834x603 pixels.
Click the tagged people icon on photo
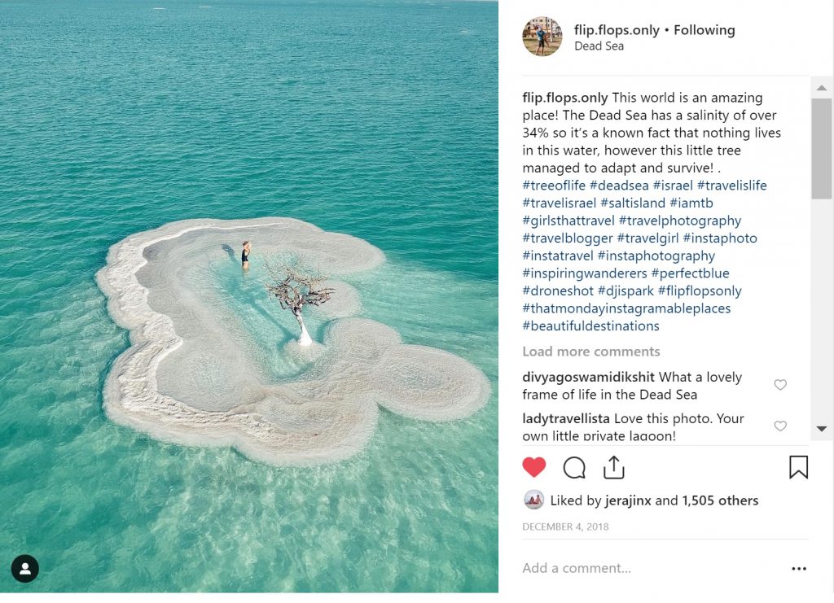25,568
